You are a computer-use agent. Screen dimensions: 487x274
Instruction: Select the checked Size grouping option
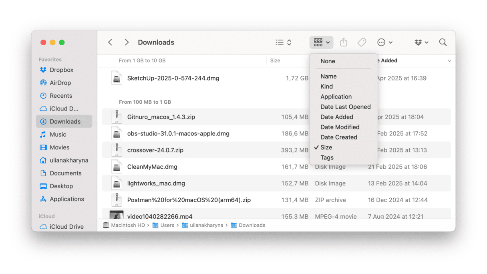click(x=326, y=147)
